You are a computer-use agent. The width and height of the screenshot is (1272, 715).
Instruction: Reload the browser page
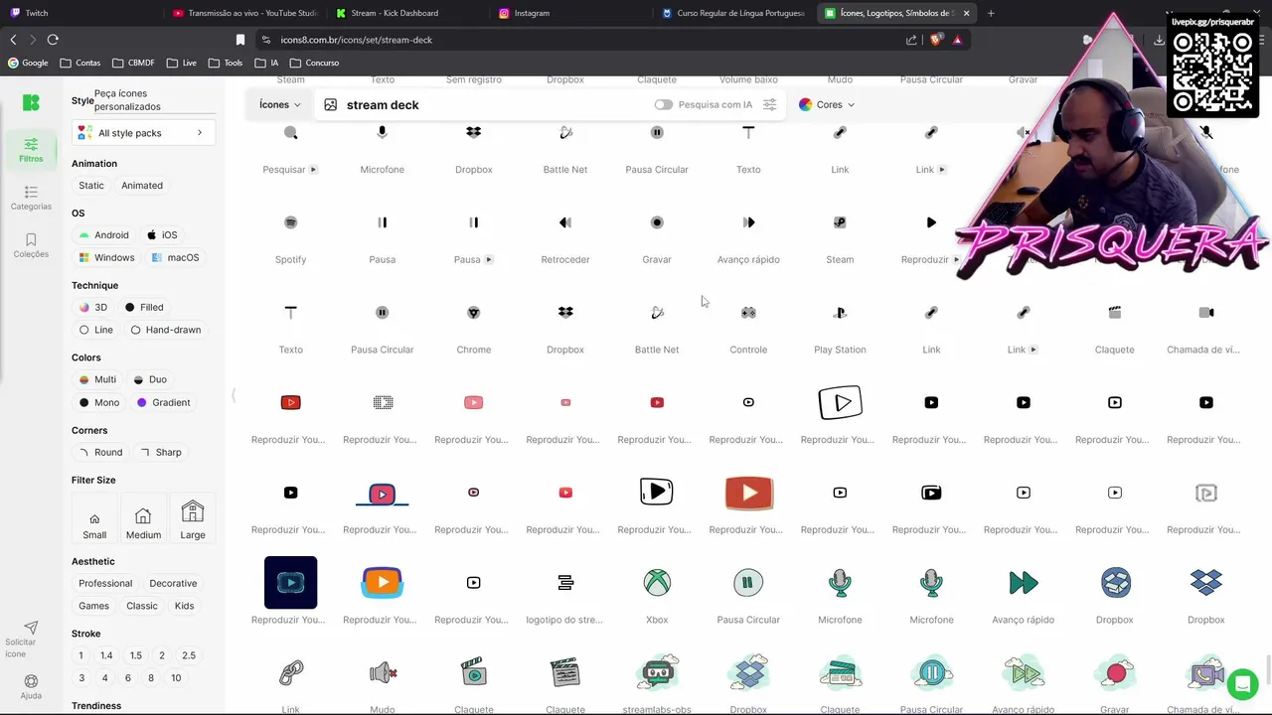(x=53, y=40)
